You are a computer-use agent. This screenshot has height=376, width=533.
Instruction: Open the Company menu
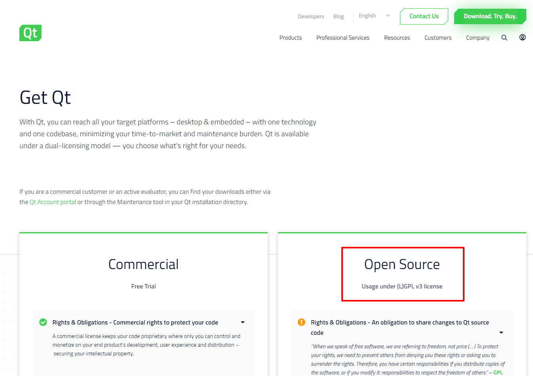point(478,38)
